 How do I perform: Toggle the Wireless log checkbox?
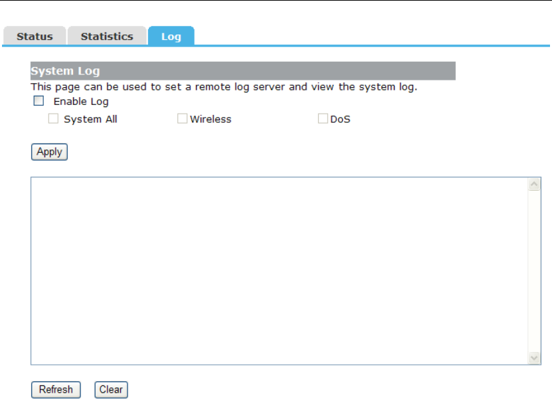(182, 119)
